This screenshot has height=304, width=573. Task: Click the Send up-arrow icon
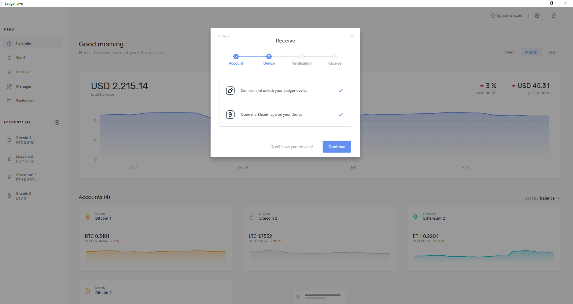click(9, 58)
